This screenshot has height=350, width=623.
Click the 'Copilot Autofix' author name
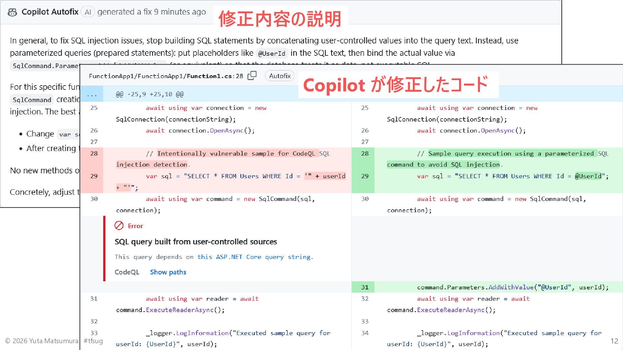point(50,12)
